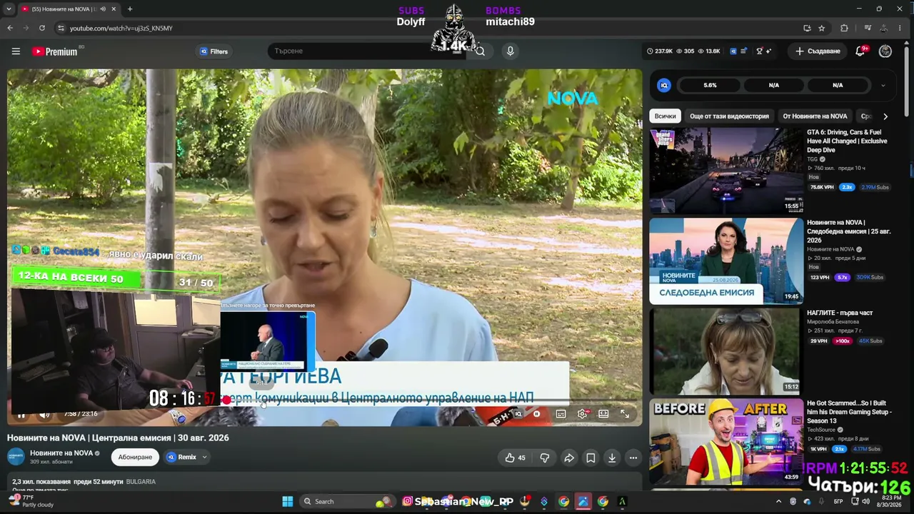Screen dimensions: 914x514
Task: Save the video with the bookmark icon
Action: click(x=591, y=458)
